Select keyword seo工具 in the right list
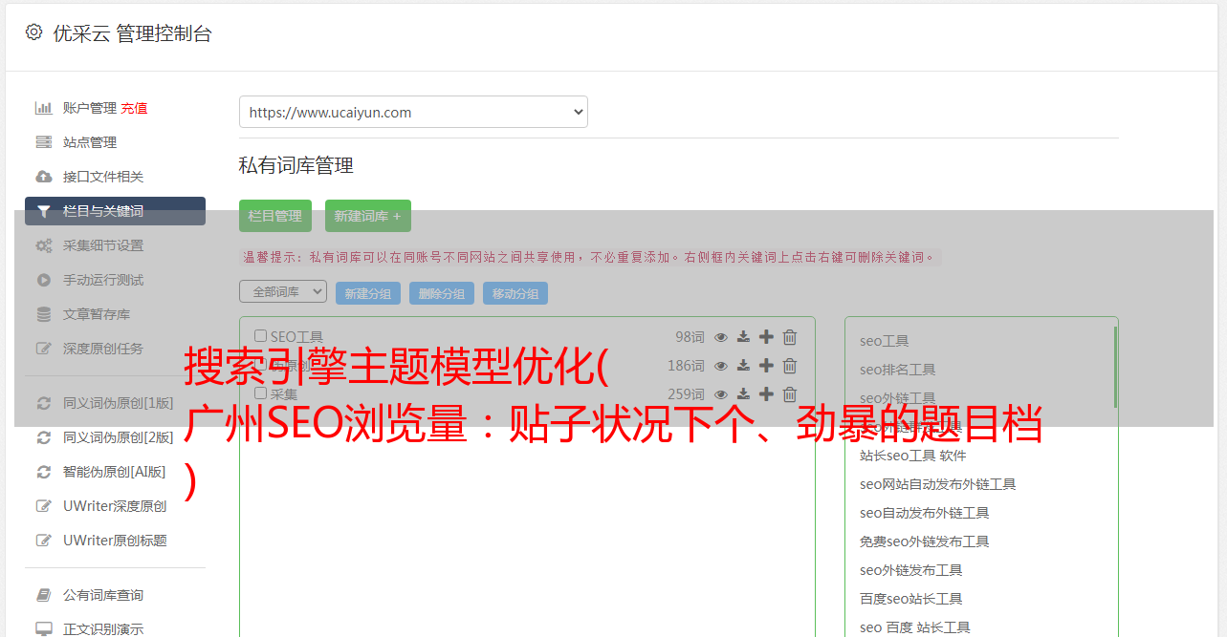 (884, 341)
